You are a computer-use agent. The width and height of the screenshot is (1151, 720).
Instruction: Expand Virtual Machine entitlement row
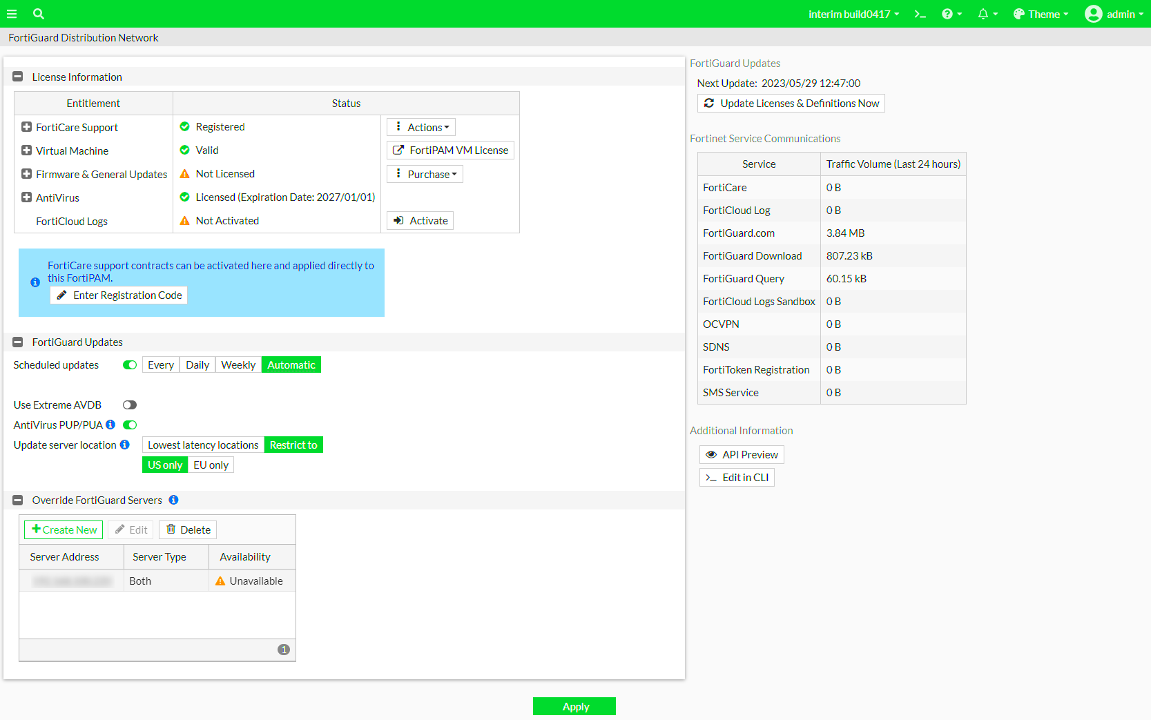[26, 150]
